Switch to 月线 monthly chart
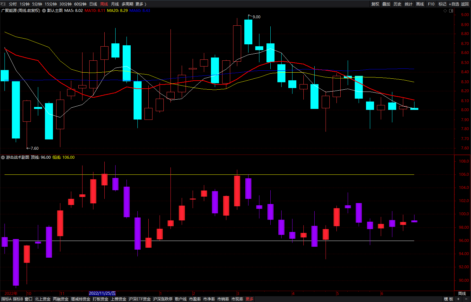 coord(115,4)
